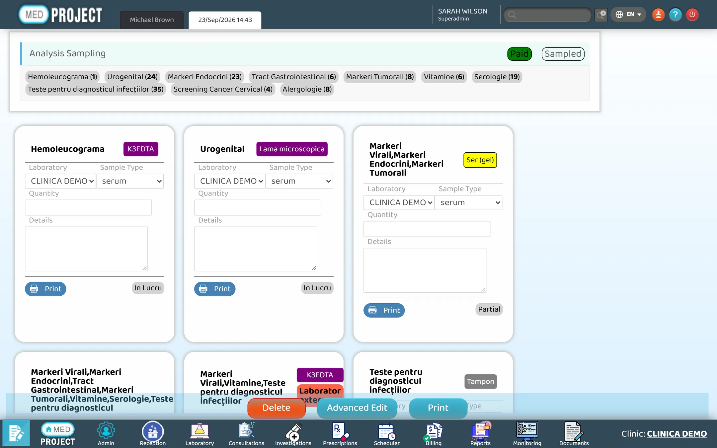
Task: Toggle In Lucru status on Urogenital card
Action: coord(317,288)
